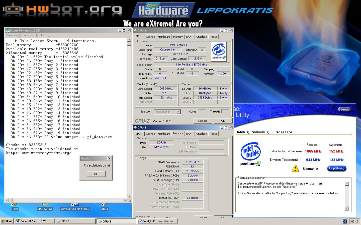This screenshot has width=361, height=225.
Task: Click Programminformationen scrollbar up arrow
Action: click(x=347, y=184)
